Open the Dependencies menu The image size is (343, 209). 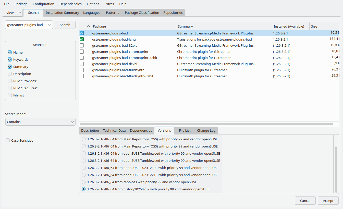click(x=70, y=4)
